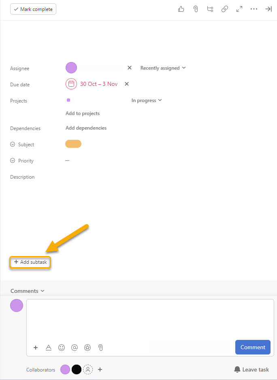Click Add subtask
Viewport: 277px width, 380px height.
coord(30,262)
